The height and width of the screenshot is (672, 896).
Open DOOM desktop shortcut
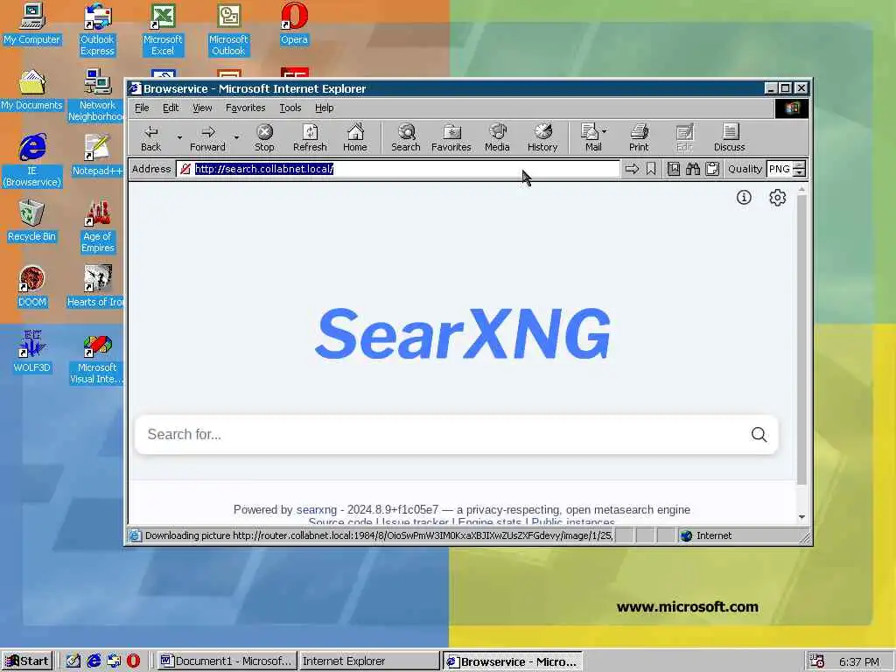(x=31, y=287)
